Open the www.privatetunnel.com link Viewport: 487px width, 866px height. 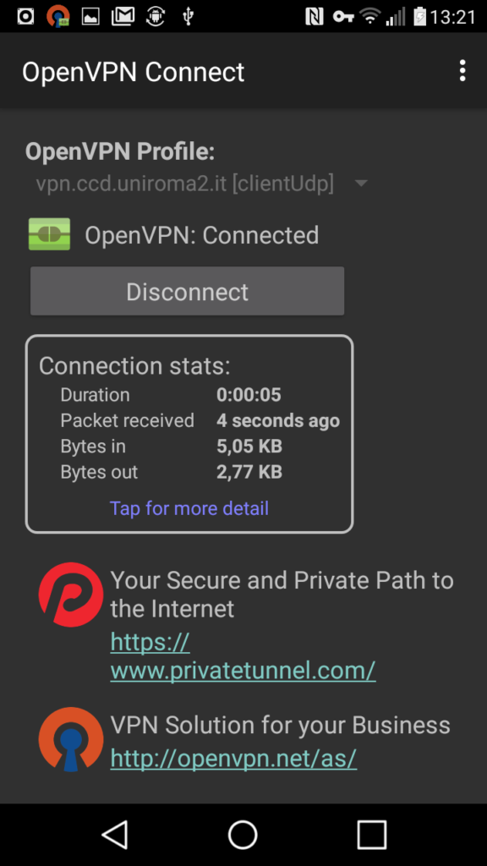pyautogui.click(x=243, y=656)
